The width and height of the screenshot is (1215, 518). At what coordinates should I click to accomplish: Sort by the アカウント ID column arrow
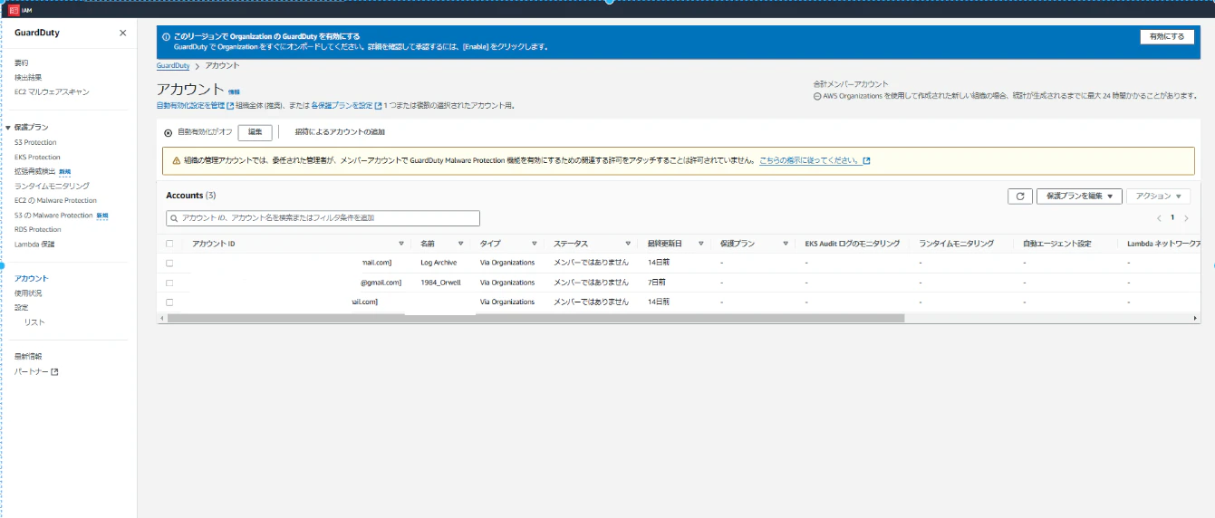pyautogui.click(x=401, y=244)
